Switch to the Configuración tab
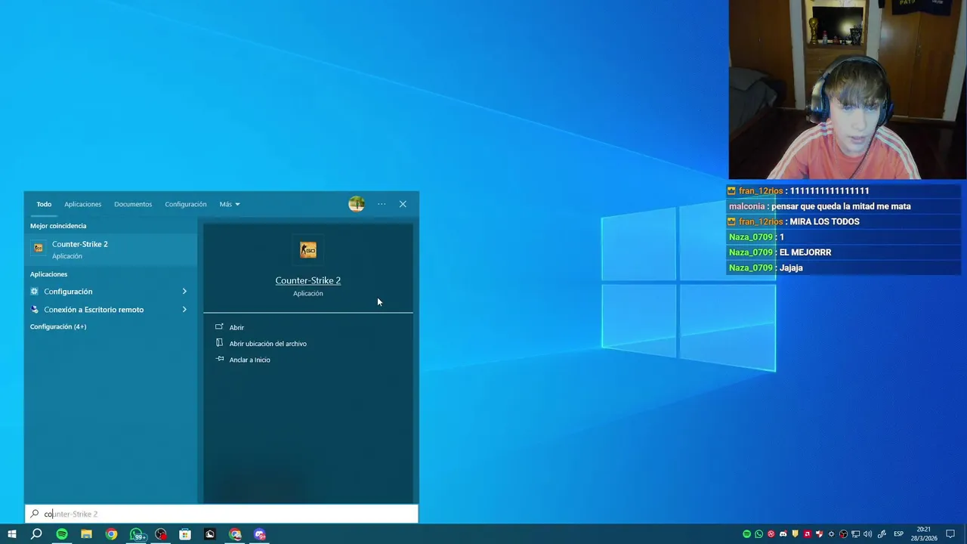This screenshot has width=967, height=544. [x=186, y=204]
